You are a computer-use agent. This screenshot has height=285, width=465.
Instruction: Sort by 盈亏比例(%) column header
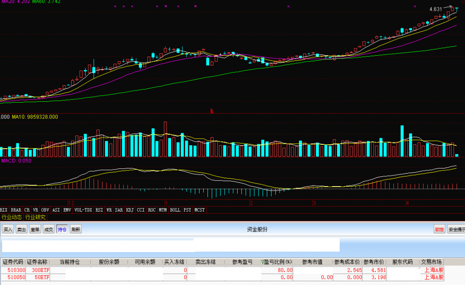[278, 262]
